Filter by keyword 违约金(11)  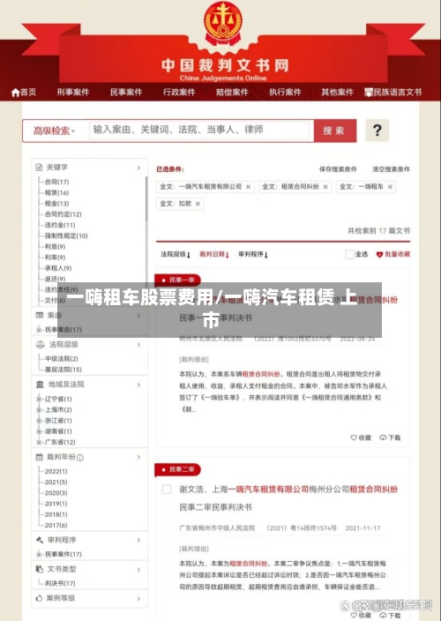pos(60,225)
